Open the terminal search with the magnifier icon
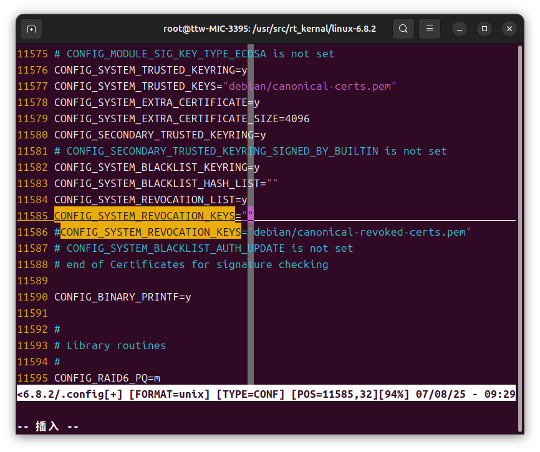 403,29
